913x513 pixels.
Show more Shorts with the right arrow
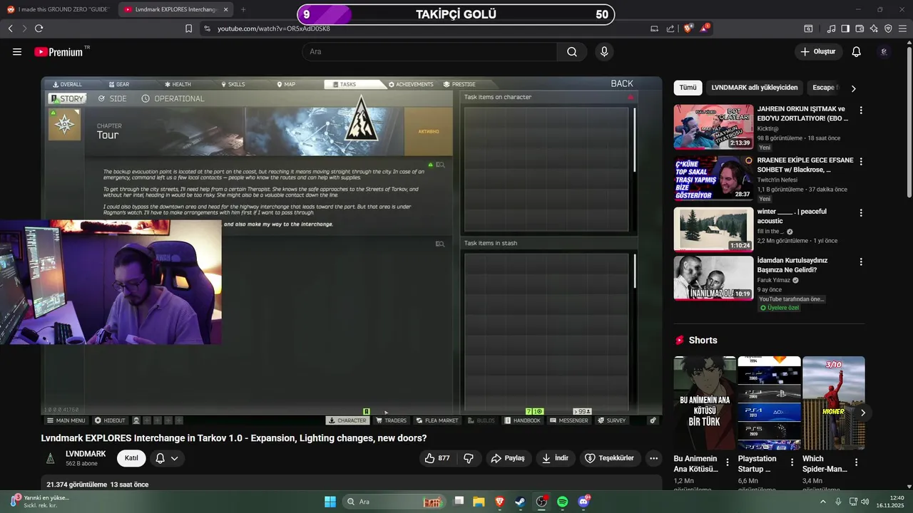coord(863,413)
